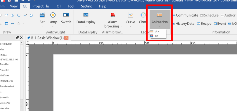Expand the star shapes dropdown arrow
237x111 pixels.
tap(23, 23)
